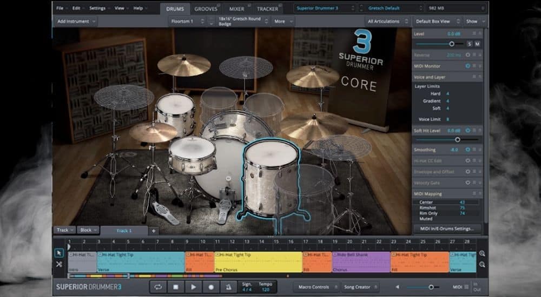Toggle the MIDI Monitor power button
541x297 pixels.
(468, 66)
